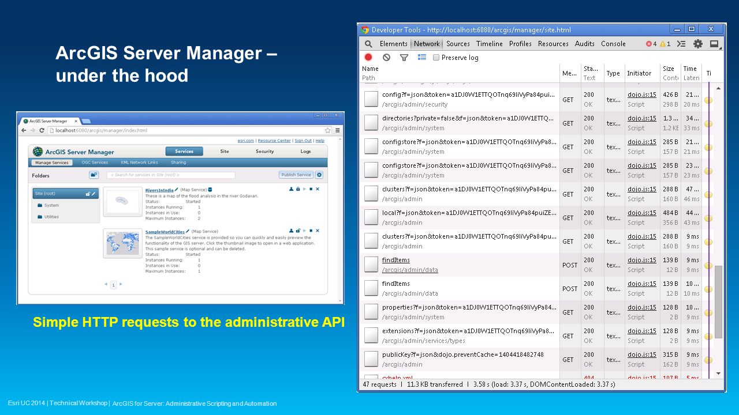739x415 pixels.
Task: Click the Publish Service button
Action: click(296, 175)
